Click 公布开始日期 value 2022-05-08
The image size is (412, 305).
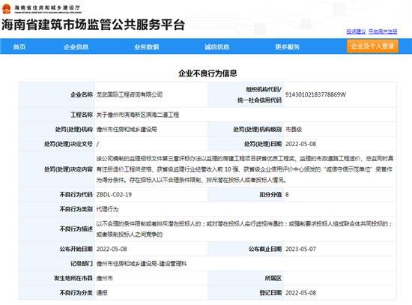112,249
